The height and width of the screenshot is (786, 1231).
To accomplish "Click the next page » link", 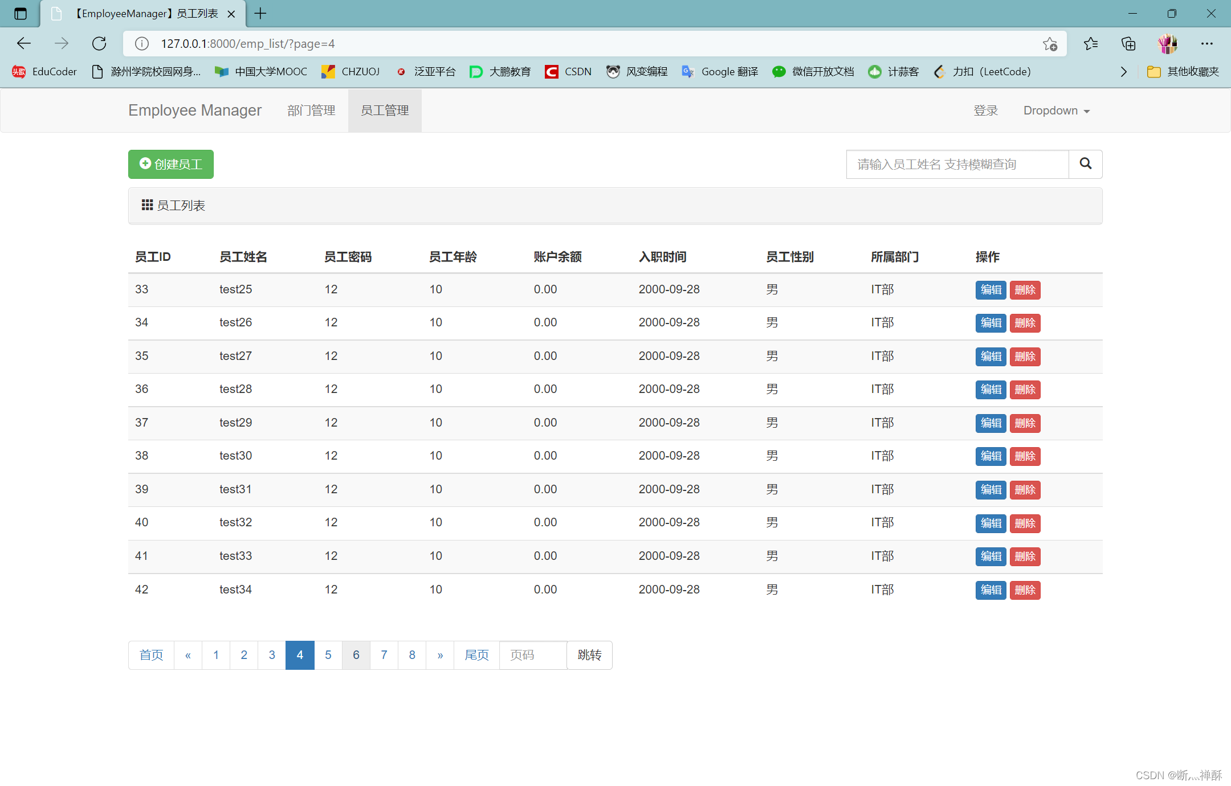I will tap(440, 655).
